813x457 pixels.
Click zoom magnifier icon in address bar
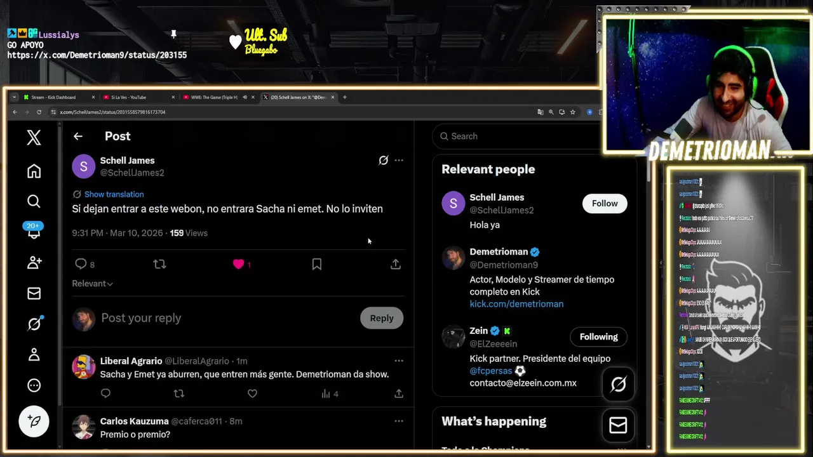(551, 112)
